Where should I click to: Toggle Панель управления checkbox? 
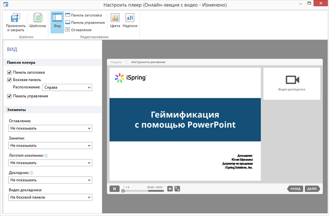point(9,96)
